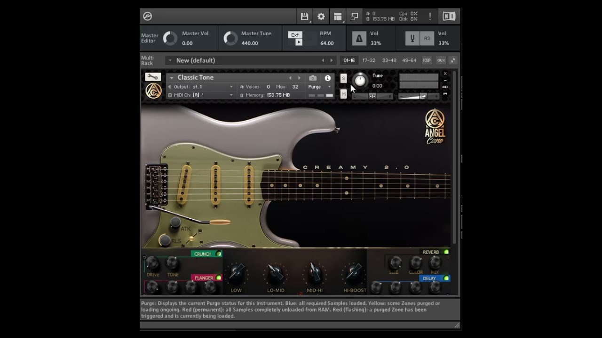602x338 pixels.
Task: Click the Master Editor label
Action: [x=150, y=38]
